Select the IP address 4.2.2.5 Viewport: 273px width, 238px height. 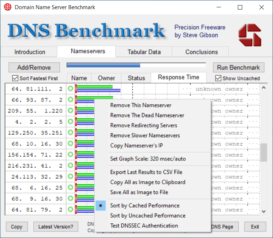click(x=38, y=122)
